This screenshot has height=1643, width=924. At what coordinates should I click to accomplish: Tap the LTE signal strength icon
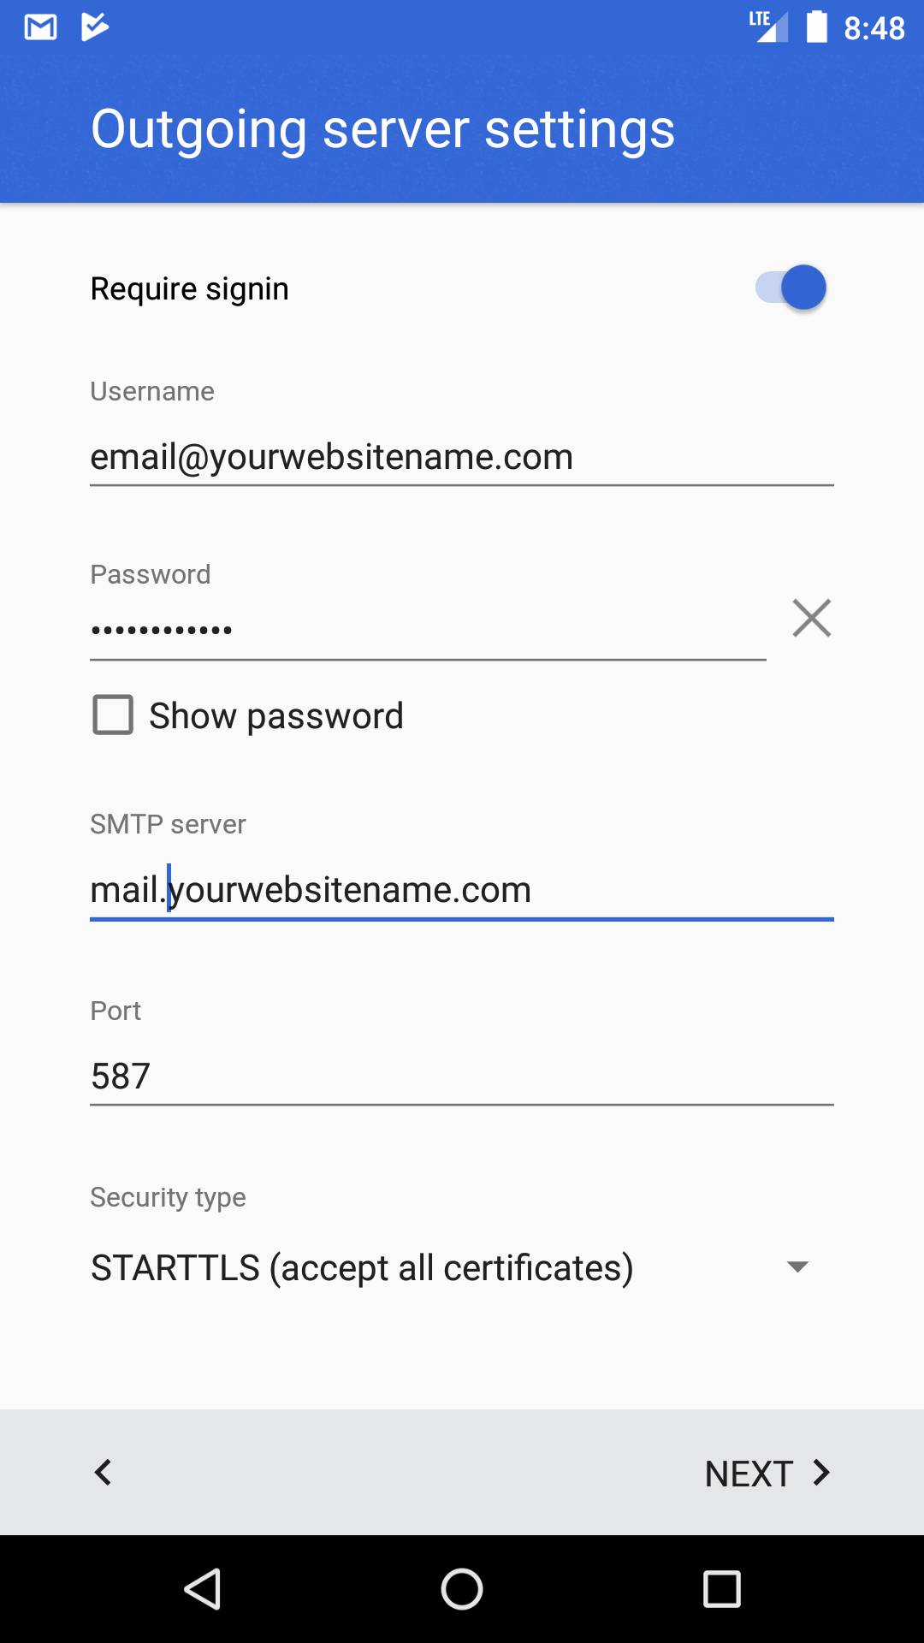768,27
